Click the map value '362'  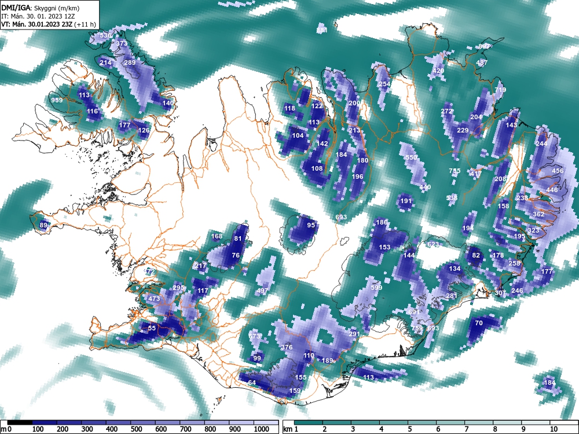pos(538,214)
